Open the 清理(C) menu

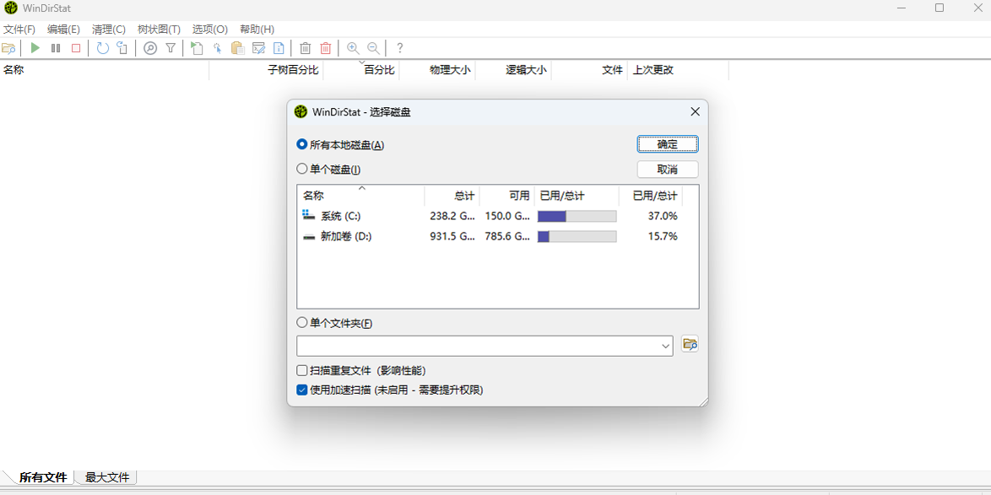pyautogui.click(x=108, y=30)
